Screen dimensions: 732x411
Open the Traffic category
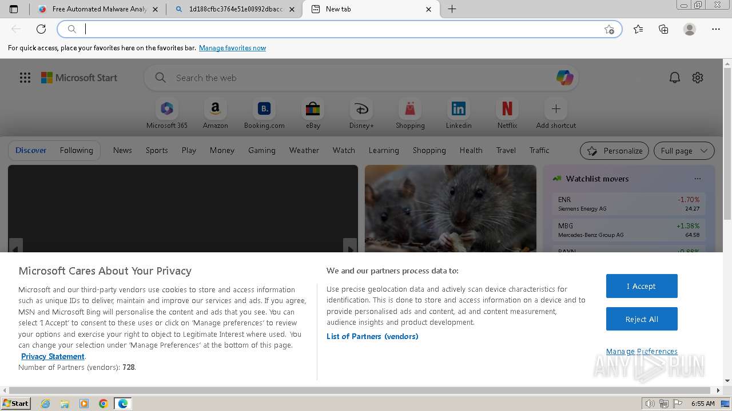pyautogui.click(x=539, y=150)
